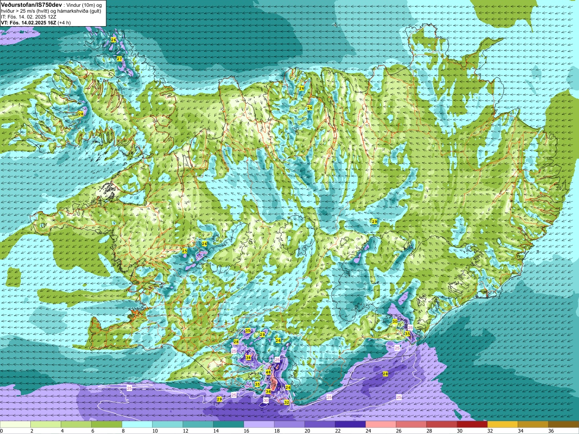579x434 pixels.
Task: Click the legend scale number 8
Action: [123, 431]
